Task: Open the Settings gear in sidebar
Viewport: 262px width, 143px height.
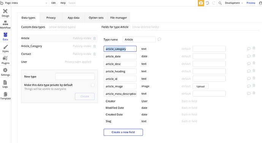Action: point(5,72)
